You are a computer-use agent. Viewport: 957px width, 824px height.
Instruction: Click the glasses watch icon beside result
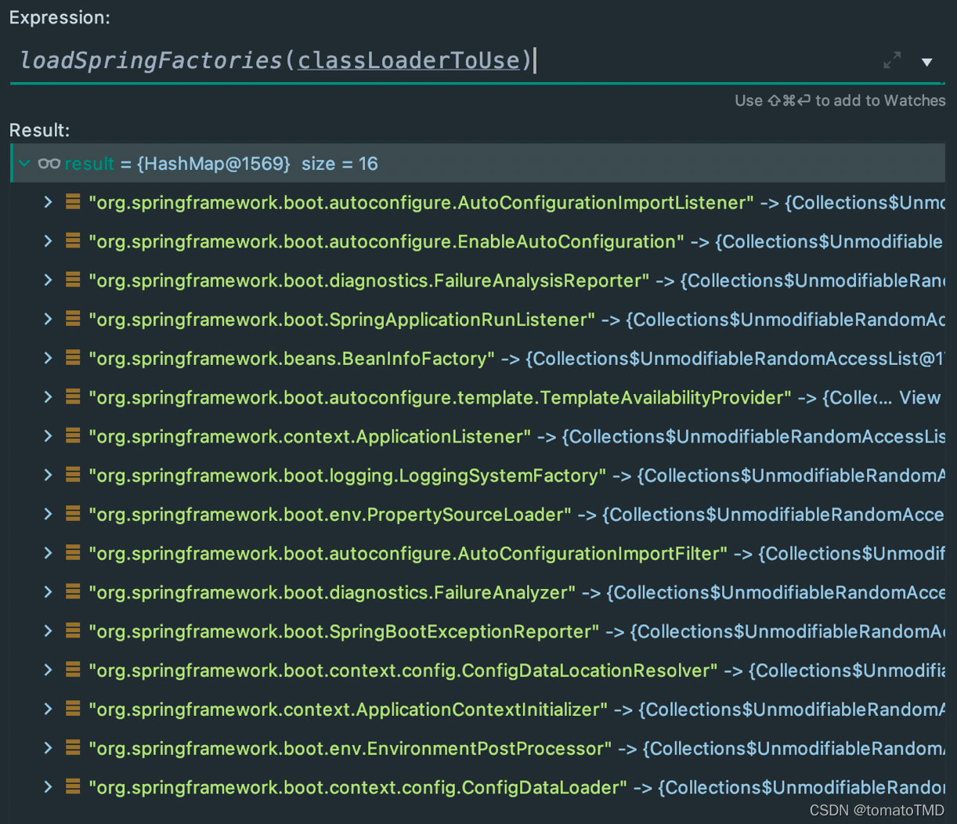coord(49,164)
